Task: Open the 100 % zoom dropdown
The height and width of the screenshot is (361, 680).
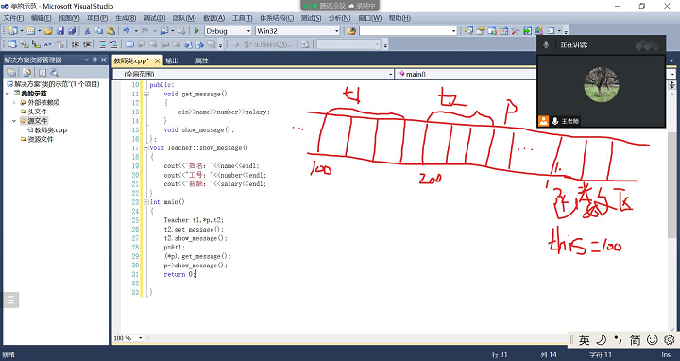Action: tap(140, 338)
